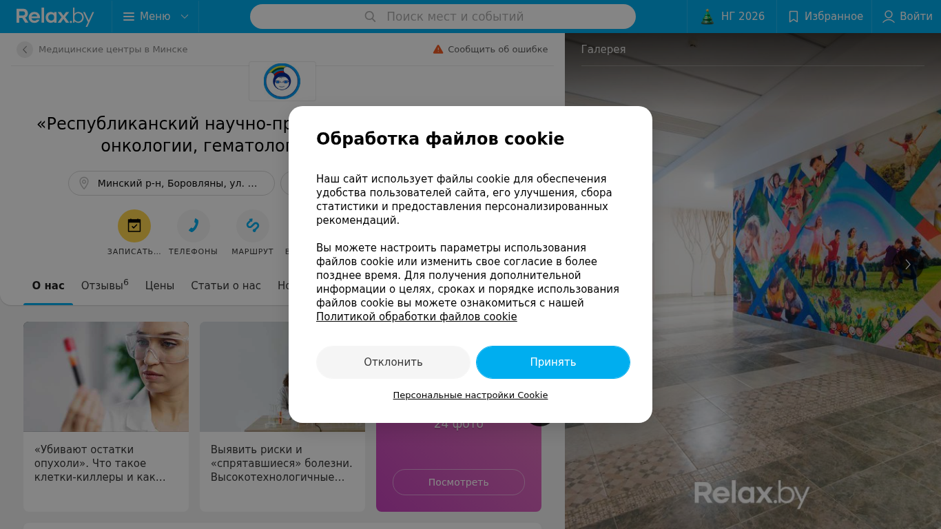Viewport: 941px width, 529px height.
Task: Click the Войти user icon
Action: pyautogui.click(x=889, y=17)
